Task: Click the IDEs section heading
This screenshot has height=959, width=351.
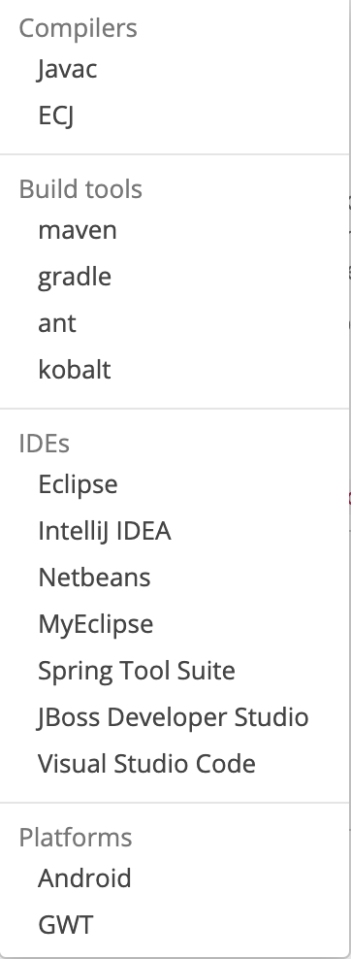Action: [x=44, y=443]
